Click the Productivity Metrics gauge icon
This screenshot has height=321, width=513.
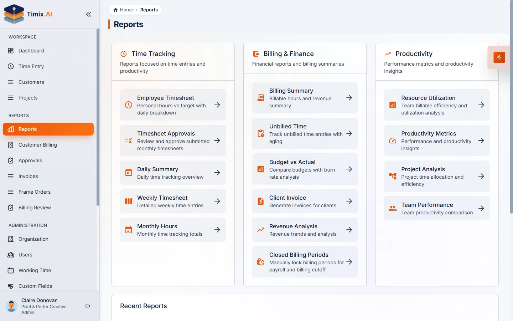[393, 141]
